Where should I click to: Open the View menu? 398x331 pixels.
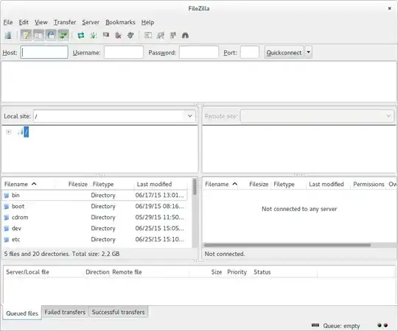coord(41,22)
